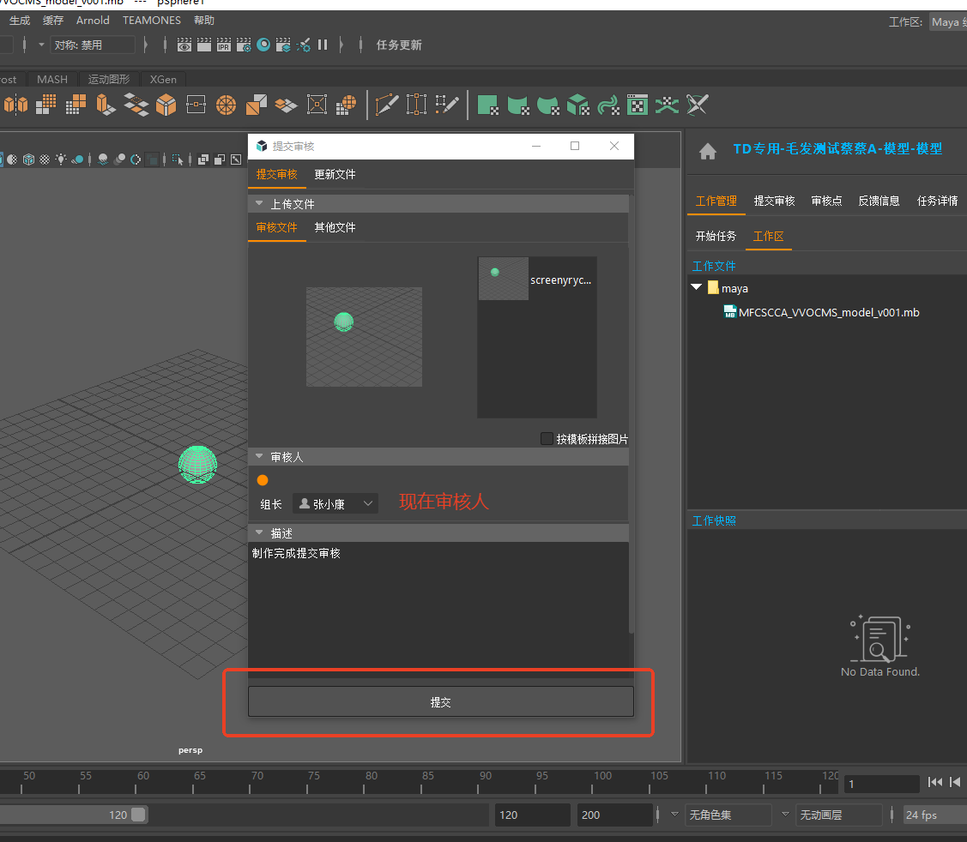Switch to the 更新文件 tab

[x=335, y=174]
